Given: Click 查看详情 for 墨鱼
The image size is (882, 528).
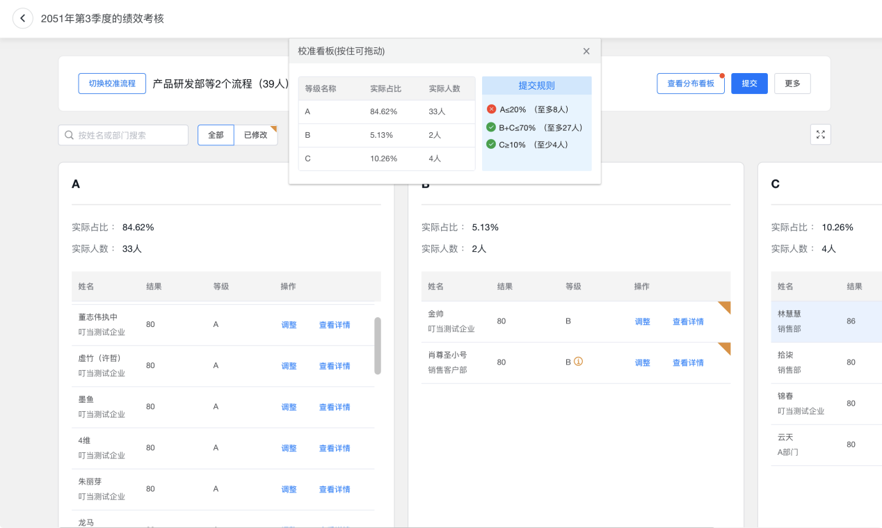Looking at the screenshot, I should 335,407.
